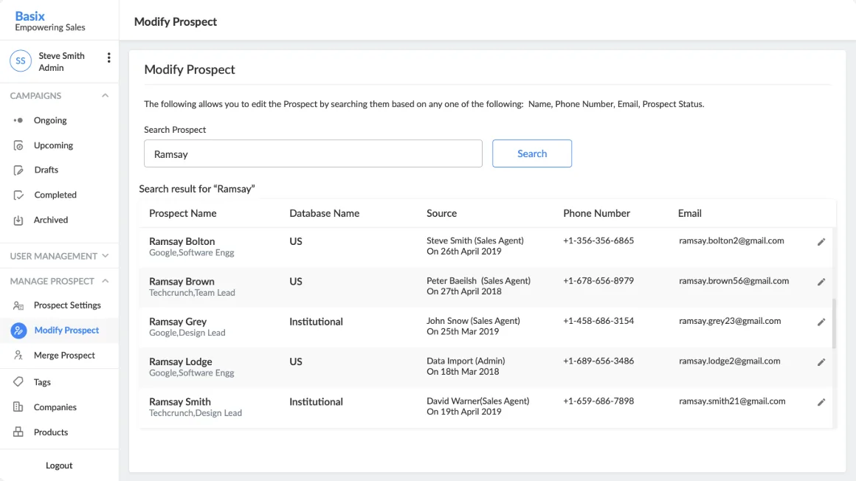This screenshot has height=481, width=856.
Task: Click the Products icon
Action: tap(18, 432)
